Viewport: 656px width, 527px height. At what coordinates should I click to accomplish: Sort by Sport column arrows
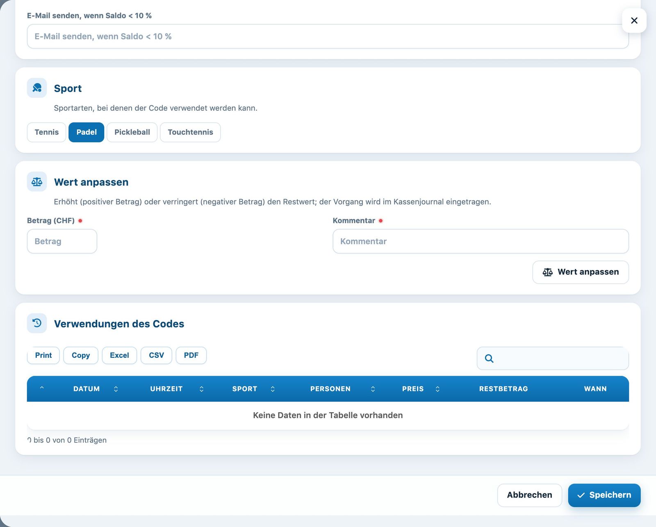point(273,389)
